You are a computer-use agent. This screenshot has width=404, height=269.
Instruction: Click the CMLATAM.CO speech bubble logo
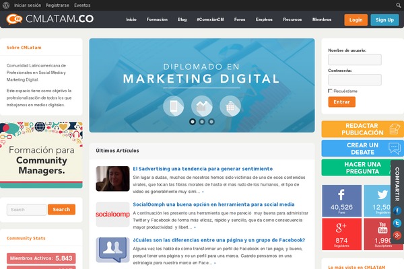(x=14, y=20)
